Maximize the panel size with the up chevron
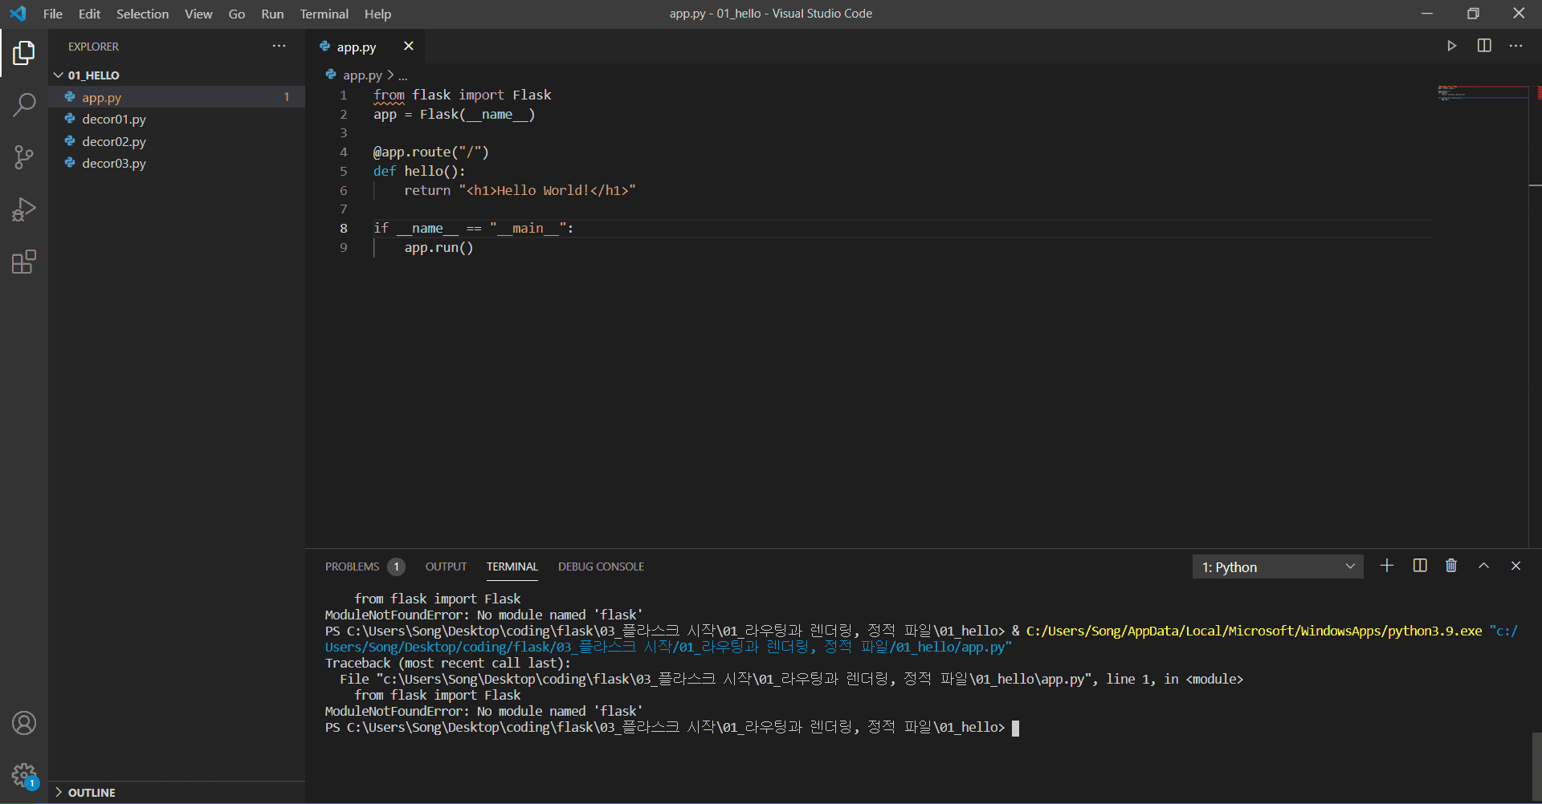Viewport: 1542px width, 804px height. tap(1484, 566)
